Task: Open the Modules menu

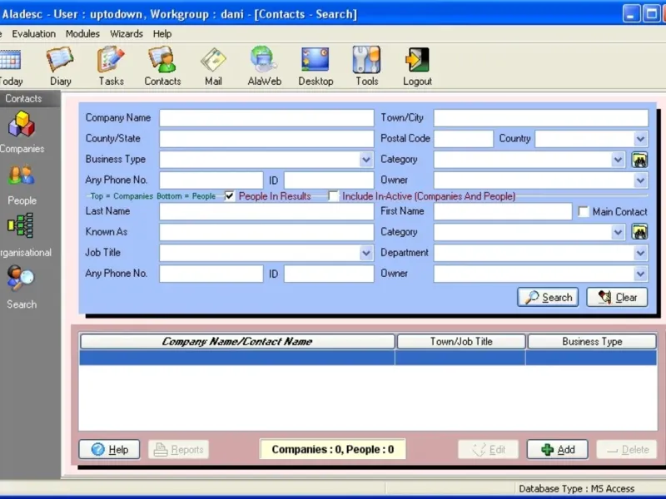Action: tap(82, 34)
